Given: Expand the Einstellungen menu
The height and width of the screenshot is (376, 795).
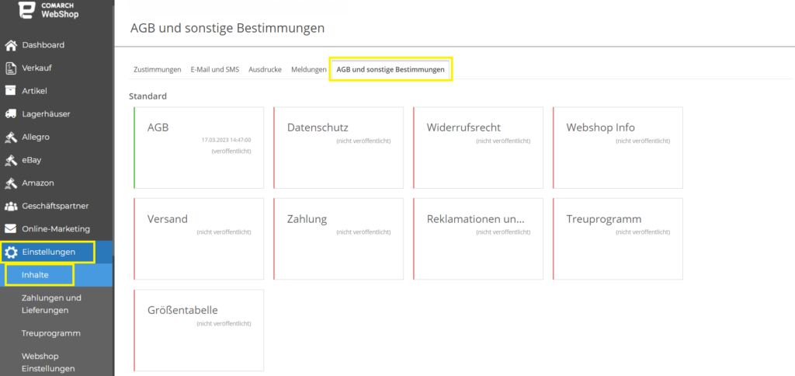Looking at the screenshot, I should [x=57, y=252].
